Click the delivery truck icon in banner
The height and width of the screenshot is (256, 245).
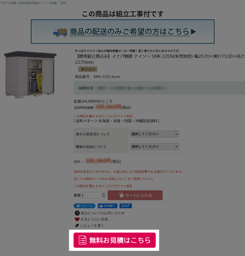[x=60, y=32]
